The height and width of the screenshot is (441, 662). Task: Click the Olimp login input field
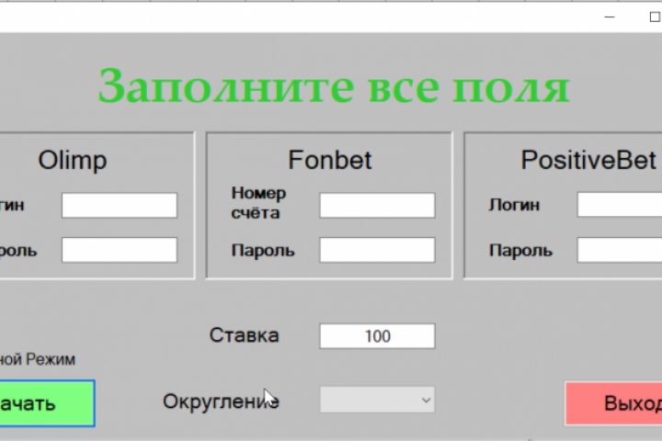pyautogui.click(x=120, y=206)
